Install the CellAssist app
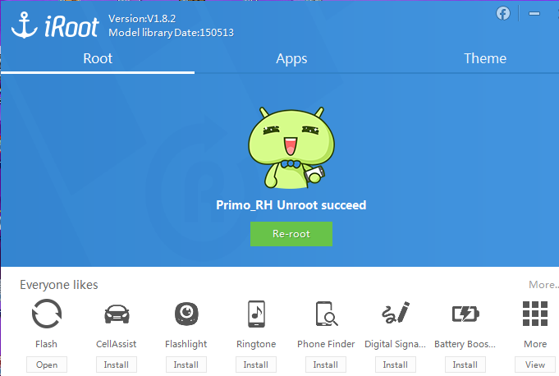Viewport: 559px width, 376px height. pyautogui.click(x=117, y=365)
